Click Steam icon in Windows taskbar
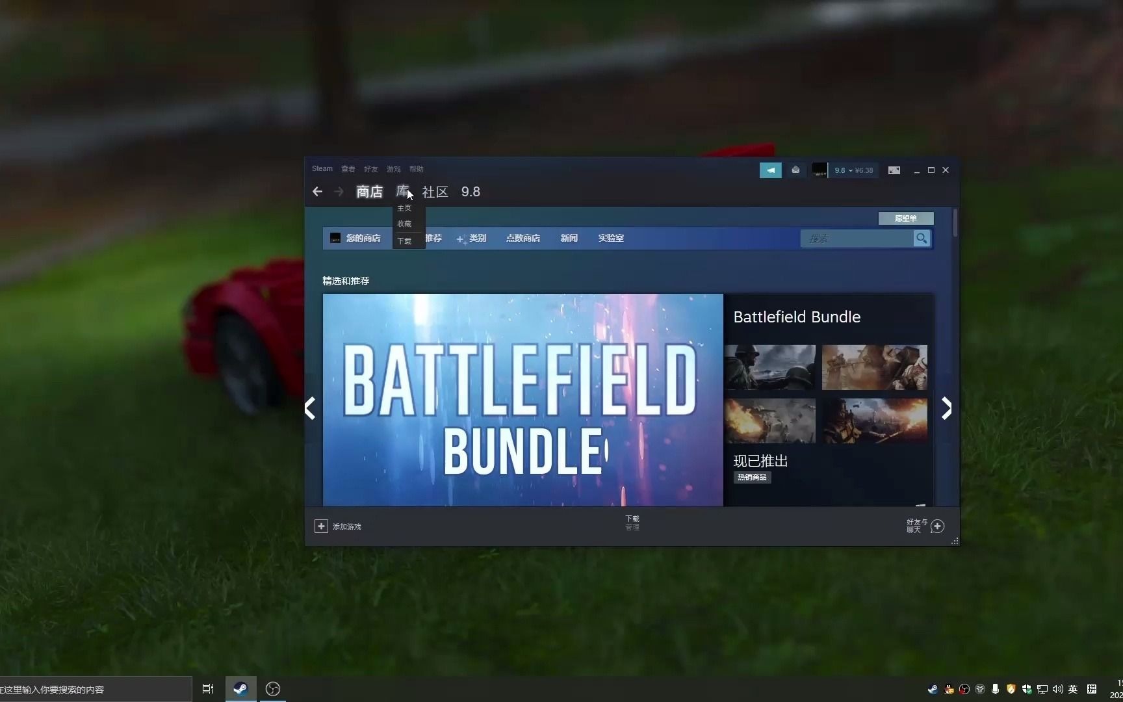The width and height of the screenshot is (1123, 702). click(240, 689)
